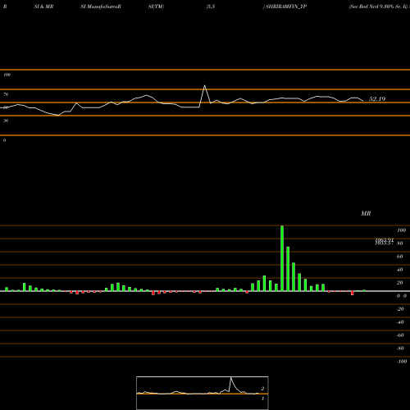Click the MR axis label 60
Screen dimensions: 410x410
[x=400, y=257]
